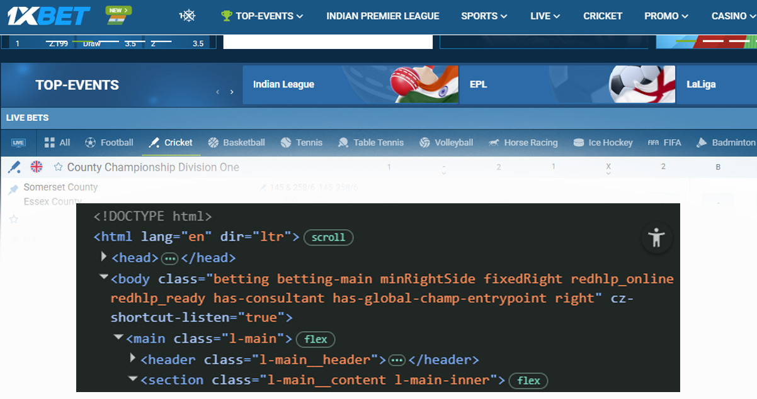This screenshot has width=757, height=399.
Task: Open Indian Premier League menu item
Action: 382,16
